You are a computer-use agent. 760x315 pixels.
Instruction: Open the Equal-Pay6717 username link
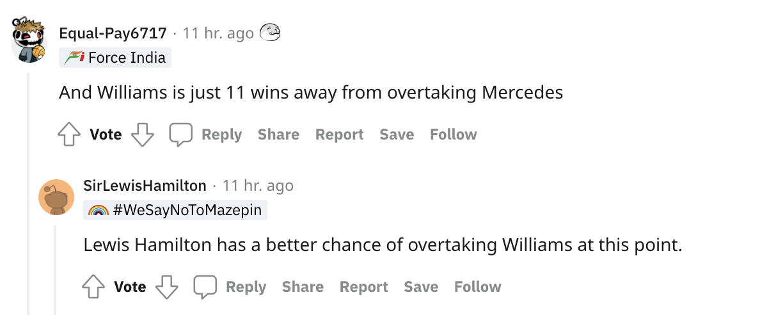click(x=113, y=33)
